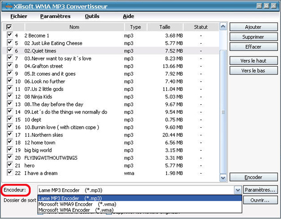This screenshot has height=219, width=281.
Task: Sort by the Type column header
Action: coord(135,27)
